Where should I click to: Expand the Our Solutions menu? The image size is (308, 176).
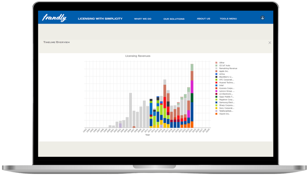tap(174, 19)
